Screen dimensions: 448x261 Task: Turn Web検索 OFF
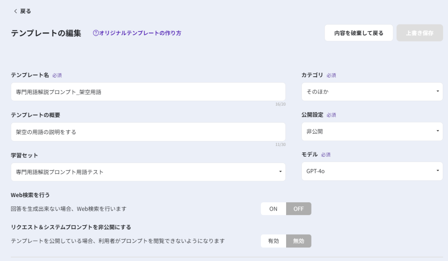coord(298,209)
